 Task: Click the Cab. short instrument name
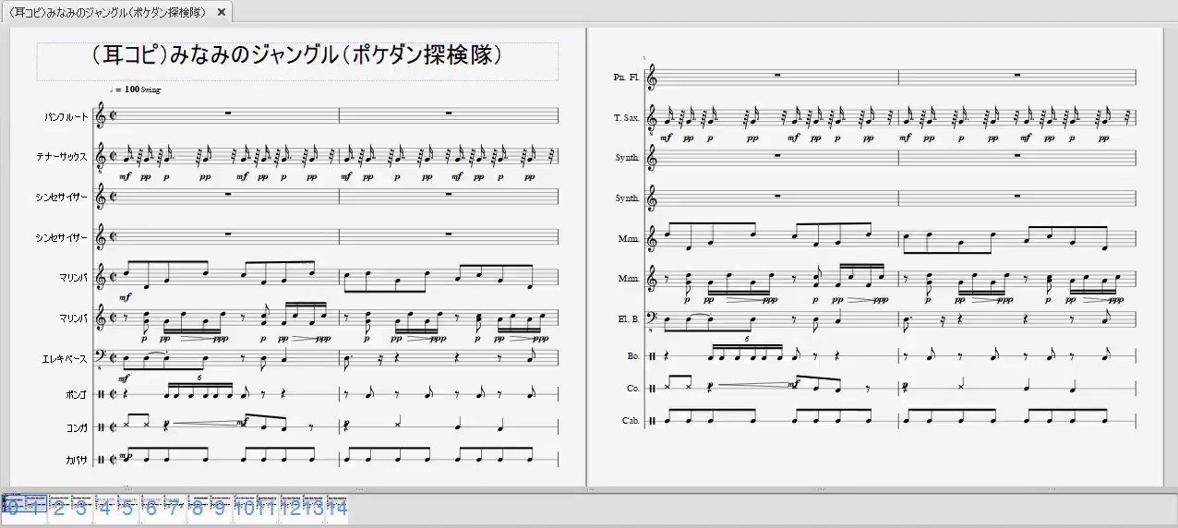tap(631, 421)
